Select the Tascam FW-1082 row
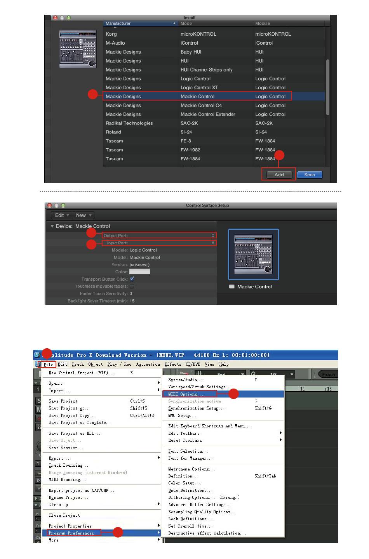369x559 pixels. pos(214,150)
